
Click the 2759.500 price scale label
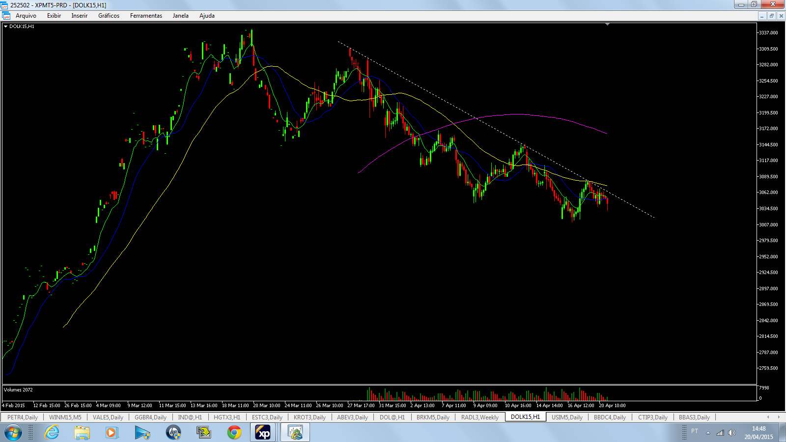click(768, 368)
